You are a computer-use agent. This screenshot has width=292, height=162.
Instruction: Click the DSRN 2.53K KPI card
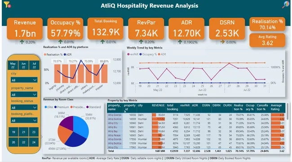pos(227,29)
